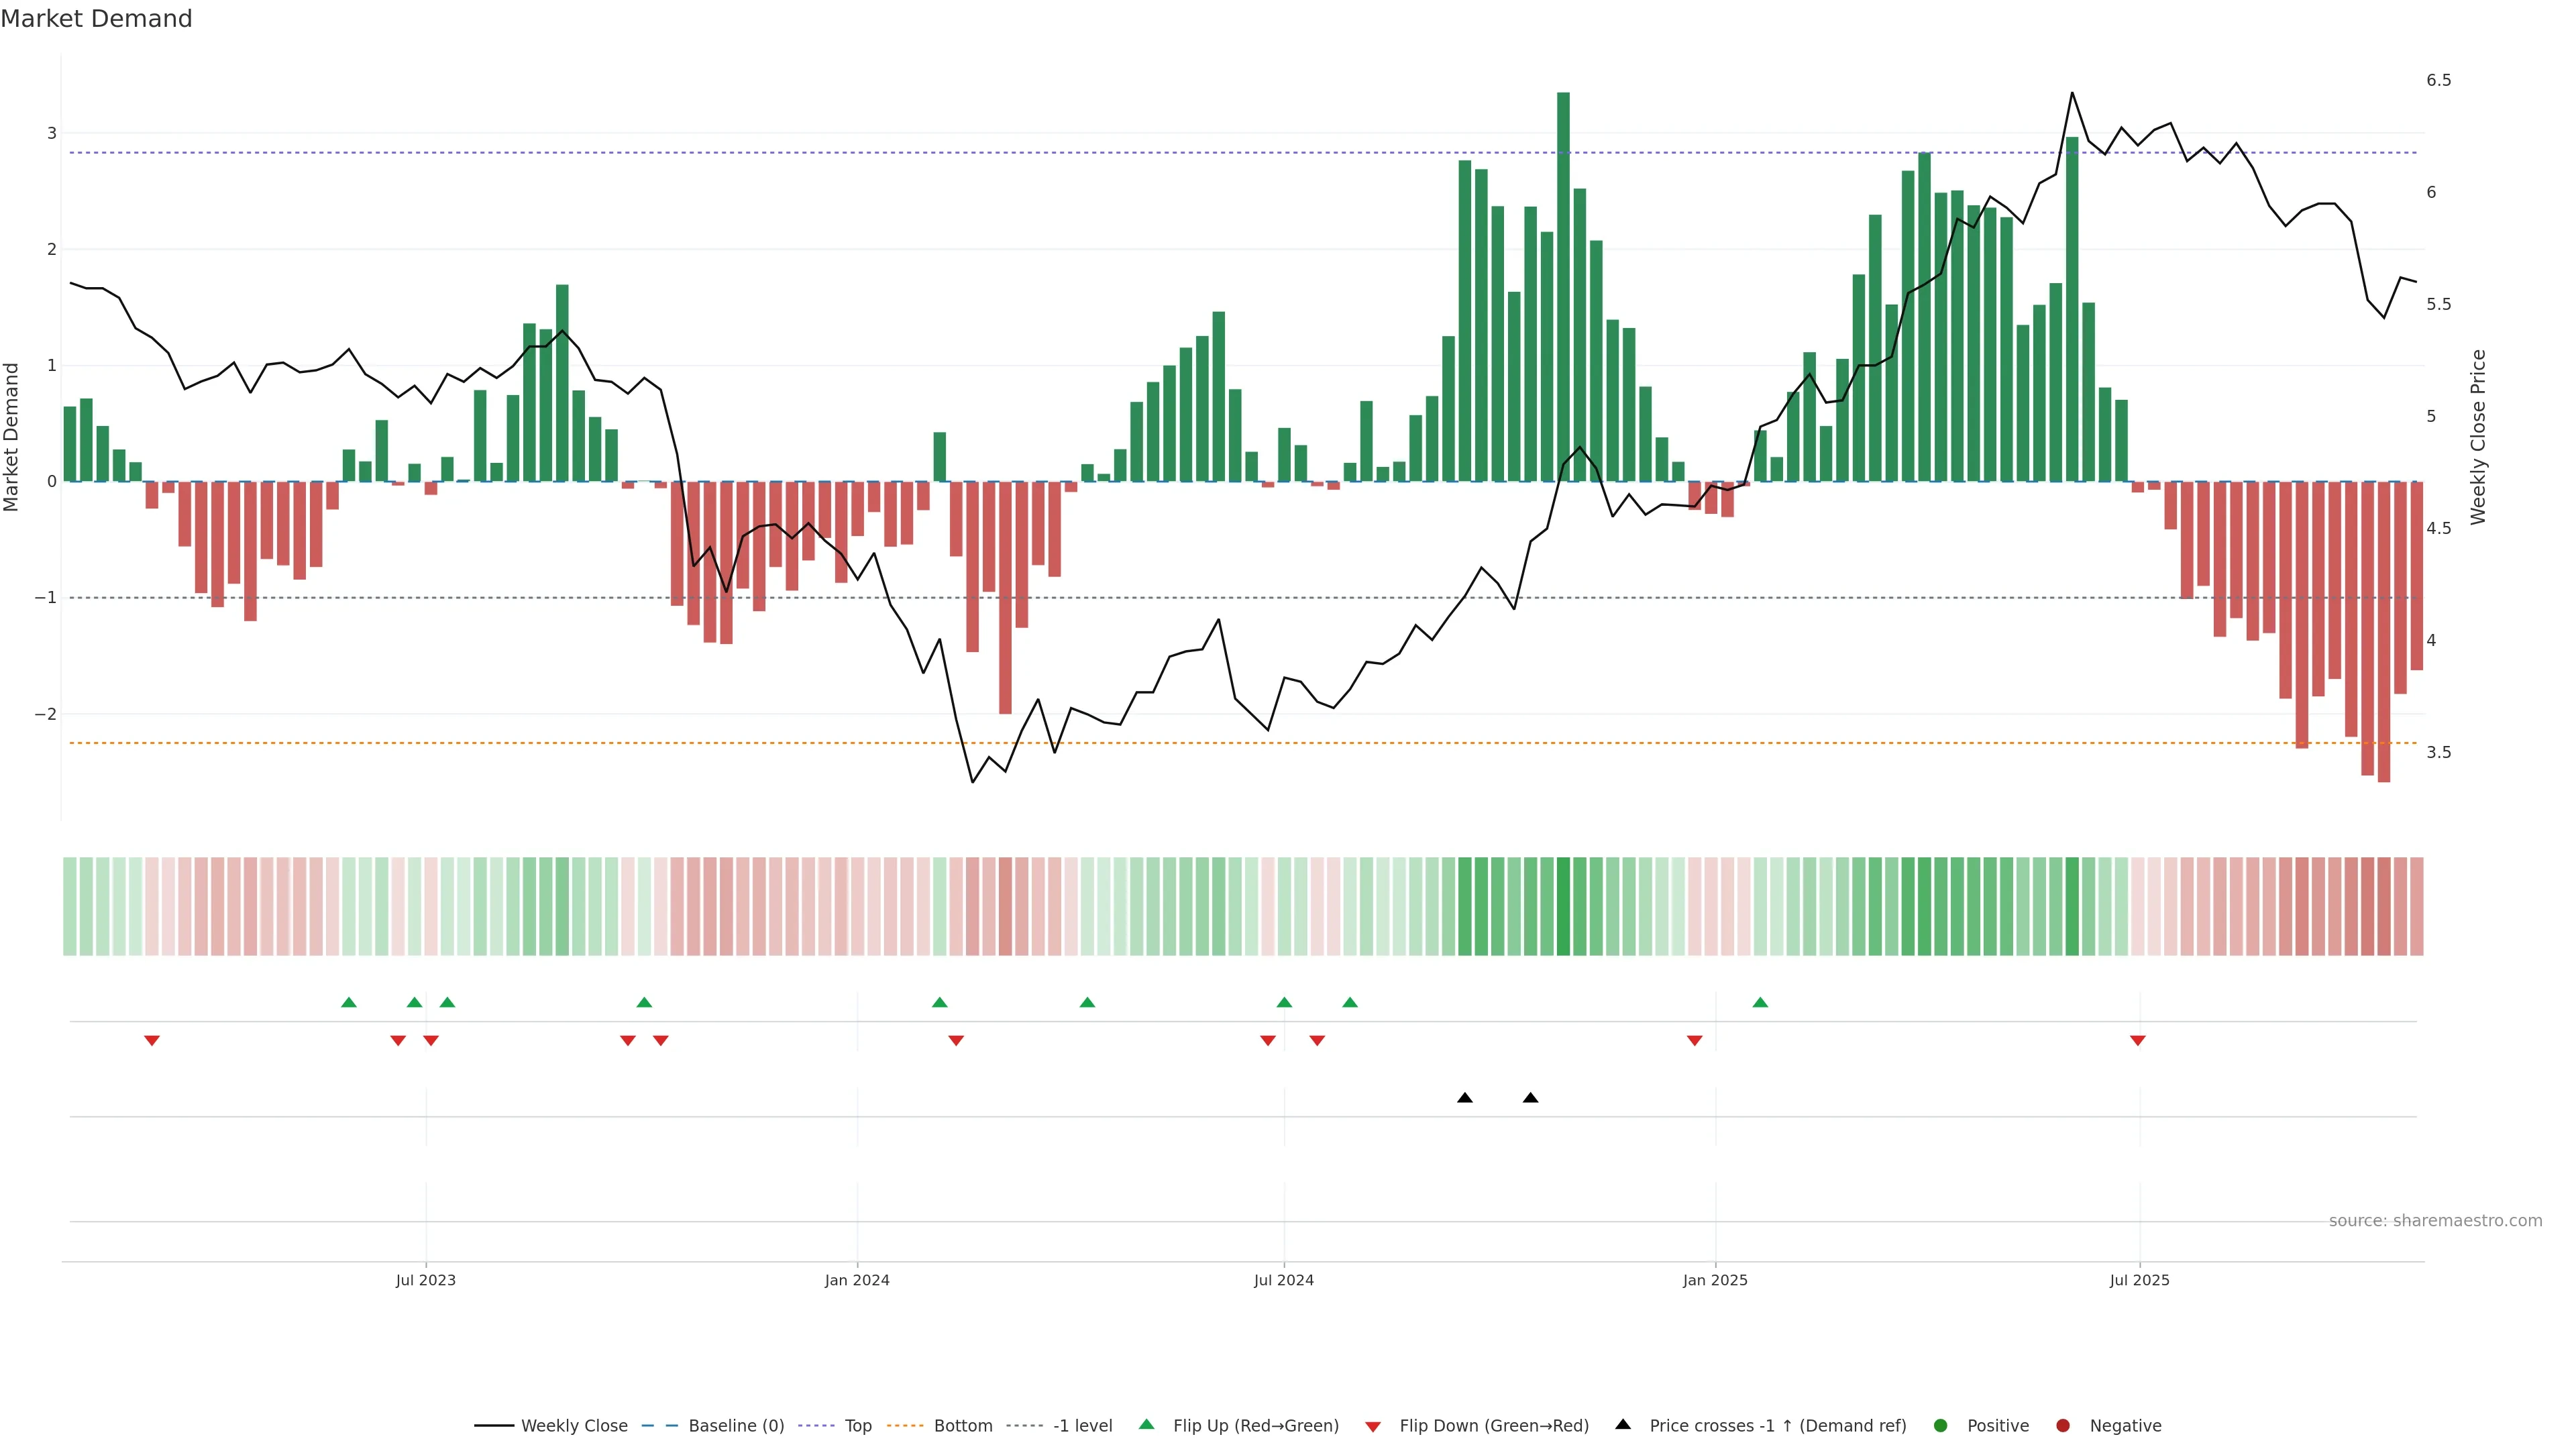Toggle the -1 level legend item
Viewport: 2576px width, 1449px height.
pyautogui.click(x=1082, y=1426)
